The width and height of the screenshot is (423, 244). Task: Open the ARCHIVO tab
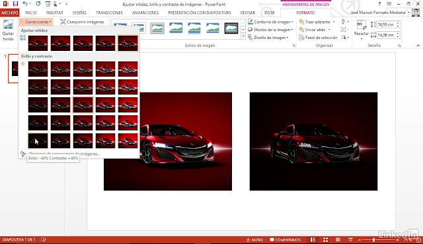[x=9, y=13]
